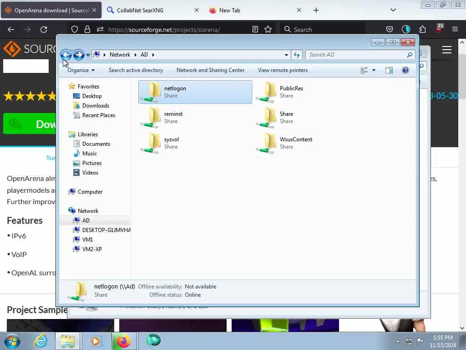This screenshot has height=350, width=466.
Task: Click the Firefox Search box
Action: coord(324,30)
